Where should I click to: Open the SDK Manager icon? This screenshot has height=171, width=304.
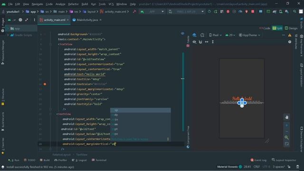tap(287, 11)
